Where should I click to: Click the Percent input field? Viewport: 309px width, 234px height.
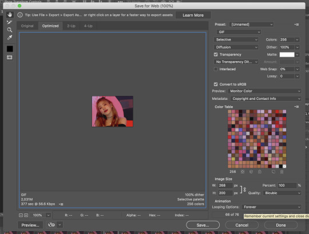coord(287,185)
